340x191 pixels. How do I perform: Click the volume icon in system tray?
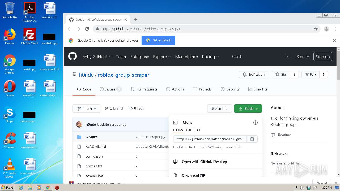click(302, 188)
